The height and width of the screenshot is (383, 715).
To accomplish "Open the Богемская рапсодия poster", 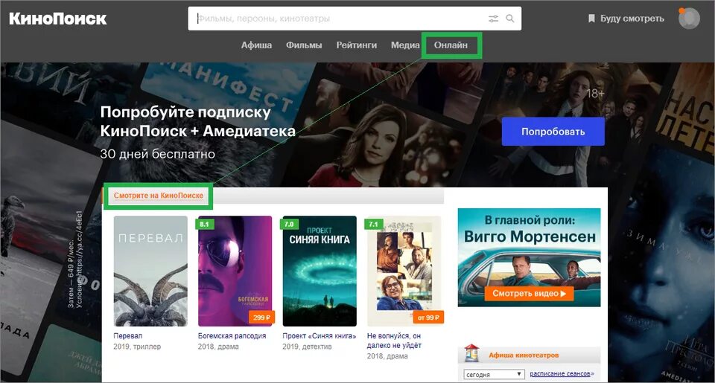I will click(235, 271).
